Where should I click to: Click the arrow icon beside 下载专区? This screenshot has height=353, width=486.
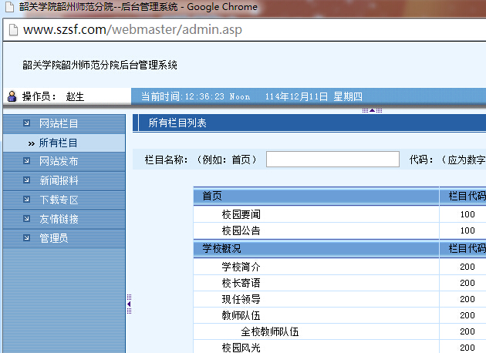click(27, 200)
